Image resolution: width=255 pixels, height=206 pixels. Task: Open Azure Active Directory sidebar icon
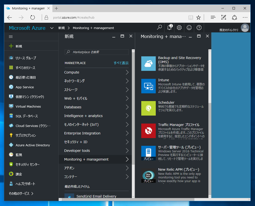coord(11,145)
